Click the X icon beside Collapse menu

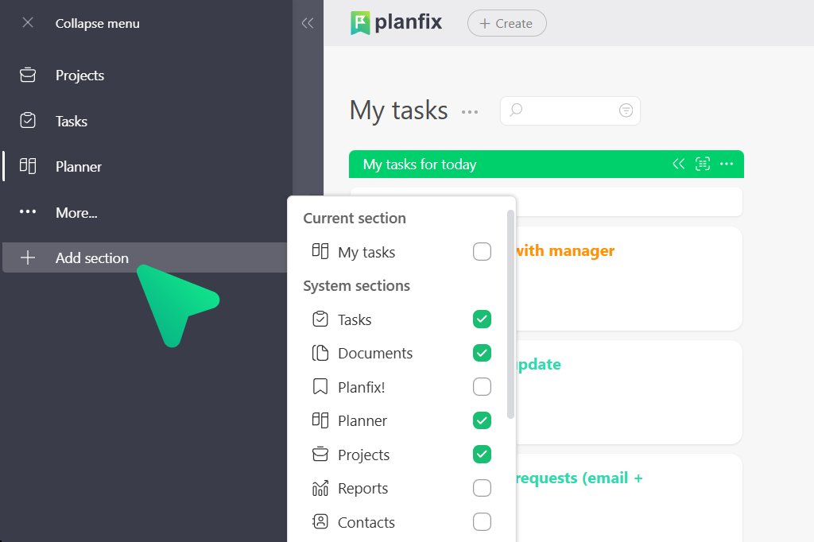(28, 23)
